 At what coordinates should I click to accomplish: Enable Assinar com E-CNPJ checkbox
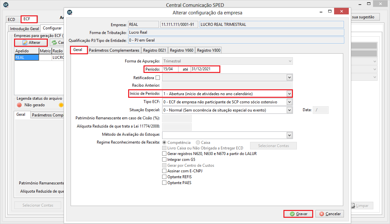point(164,171)
